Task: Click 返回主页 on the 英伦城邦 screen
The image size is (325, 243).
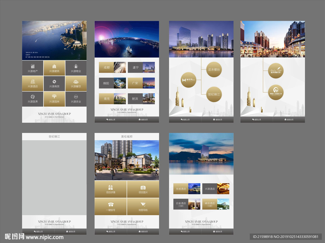Action: pos(143,232)
